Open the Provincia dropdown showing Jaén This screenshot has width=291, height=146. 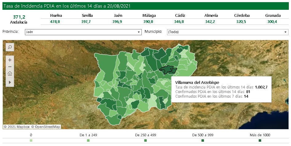pyautogui.click(x=83, y=32)
